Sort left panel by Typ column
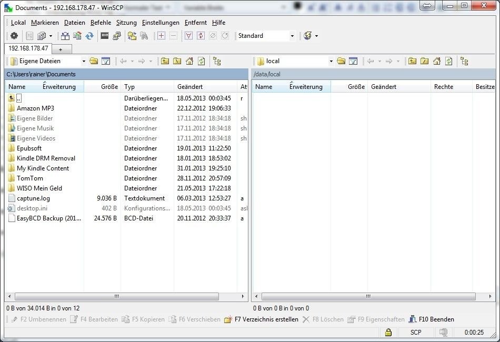This screenshot has height=342, width=500. (148, 87)
